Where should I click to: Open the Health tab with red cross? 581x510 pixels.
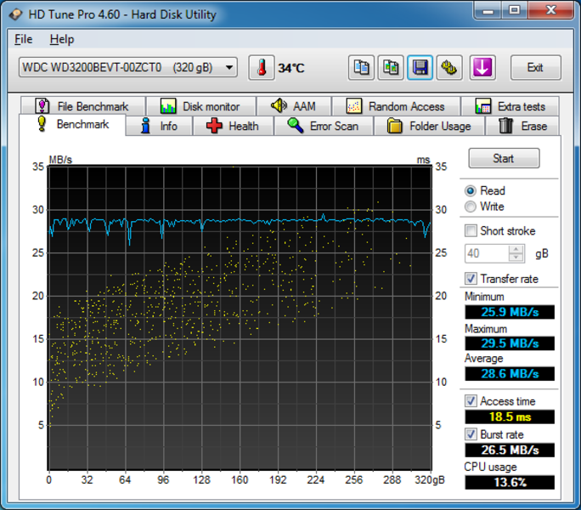pyautogui.click(x=232, y=126)
